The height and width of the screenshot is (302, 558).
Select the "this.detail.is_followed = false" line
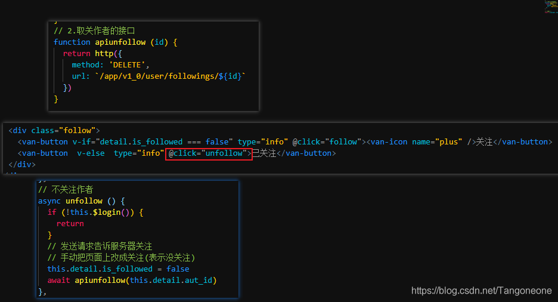point(118,269)
